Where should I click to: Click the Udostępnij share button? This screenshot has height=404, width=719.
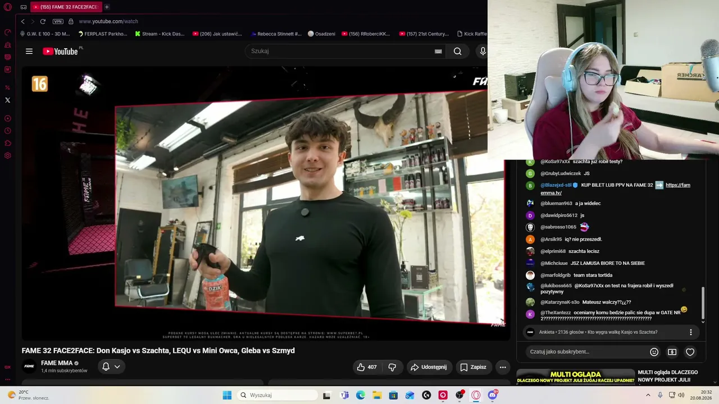(x=429, y=367)
